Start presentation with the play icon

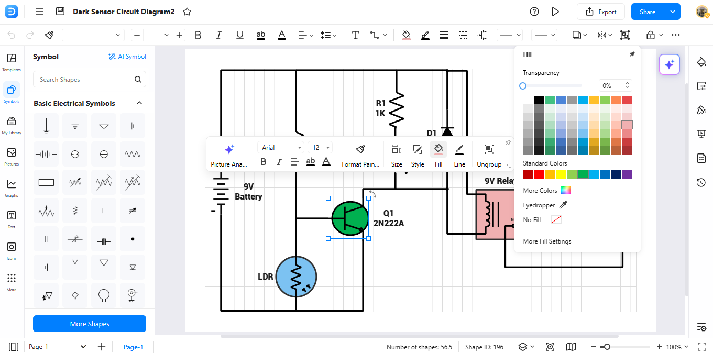point(555,12)
